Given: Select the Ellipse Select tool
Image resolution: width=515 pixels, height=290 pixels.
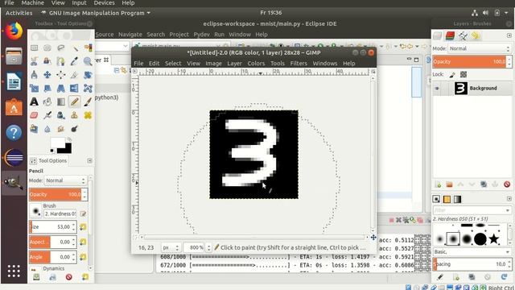Looking at the screenshot, I should [x=47, y=48].
